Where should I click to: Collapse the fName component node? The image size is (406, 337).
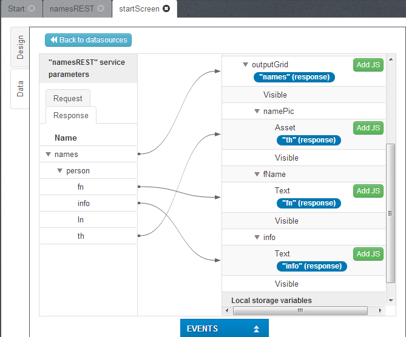pos(257,175)
